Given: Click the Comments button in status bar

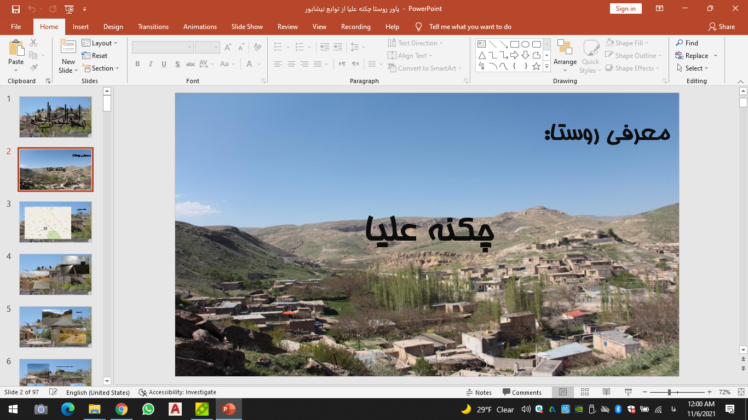Looking at the screenshot, I should point(522,392).
